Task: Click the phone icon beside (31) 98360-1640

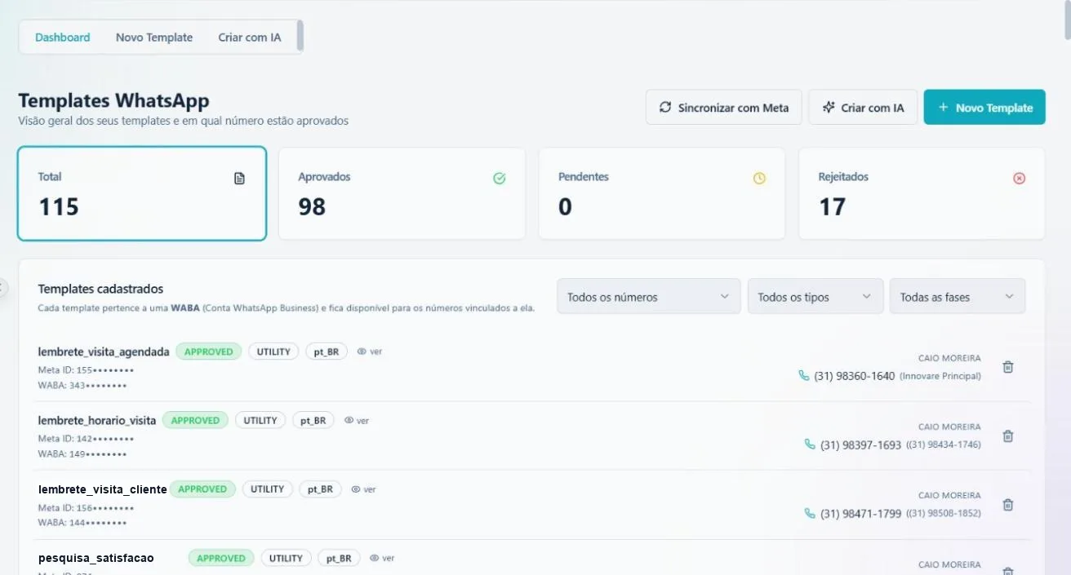Action: click(x=804, y=375)
